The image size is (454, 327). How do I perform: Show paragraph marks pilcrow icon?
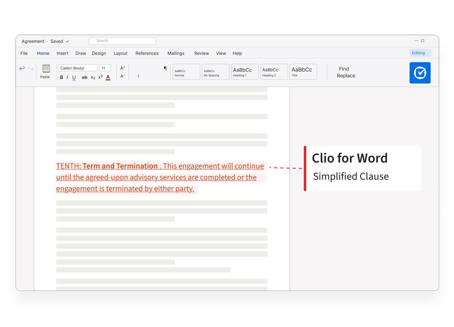coord(165,68)
